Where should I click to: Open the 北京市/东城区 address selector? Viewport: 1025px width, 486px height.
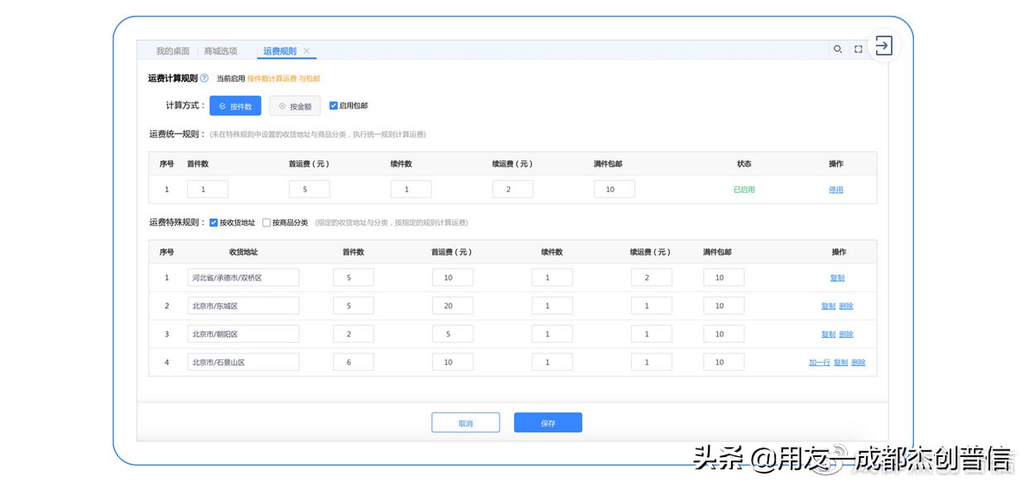point(243,305)
